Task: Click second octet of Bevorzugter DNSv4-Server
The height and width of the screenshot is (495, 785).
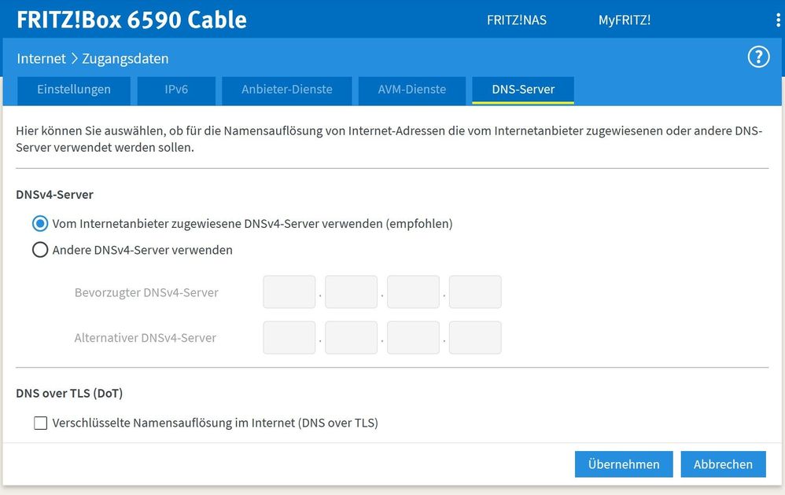Action: (351, 292)
